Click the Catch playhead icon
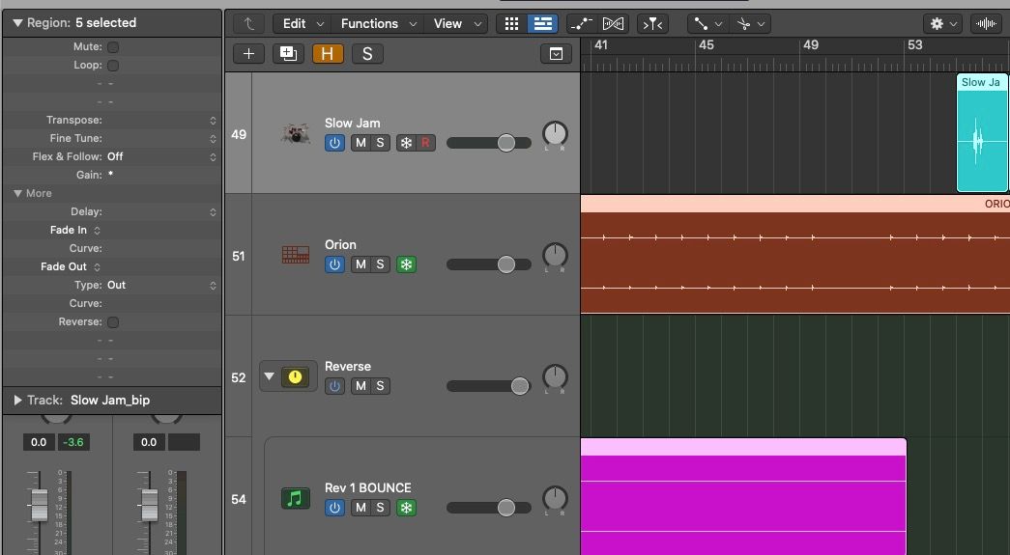 (x=652, y=24)
